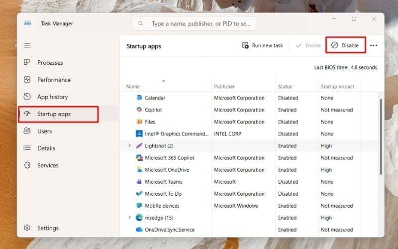Image resolution: width=398 pixels, height=249 pixels.
Task: Click the Microsoft Windows publisher cell
Action: click(236, 206)
